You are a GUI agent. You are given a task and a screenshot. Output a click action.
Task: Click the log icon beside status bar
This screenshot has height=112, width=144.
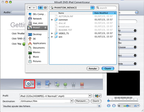pyautogui.click(x=99, y=106)
